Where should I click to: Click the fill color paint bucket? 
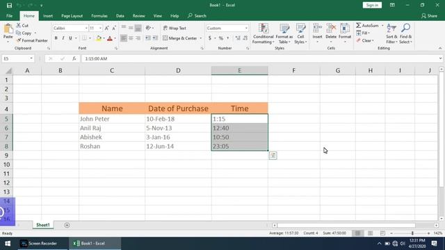tap(99, 38)
